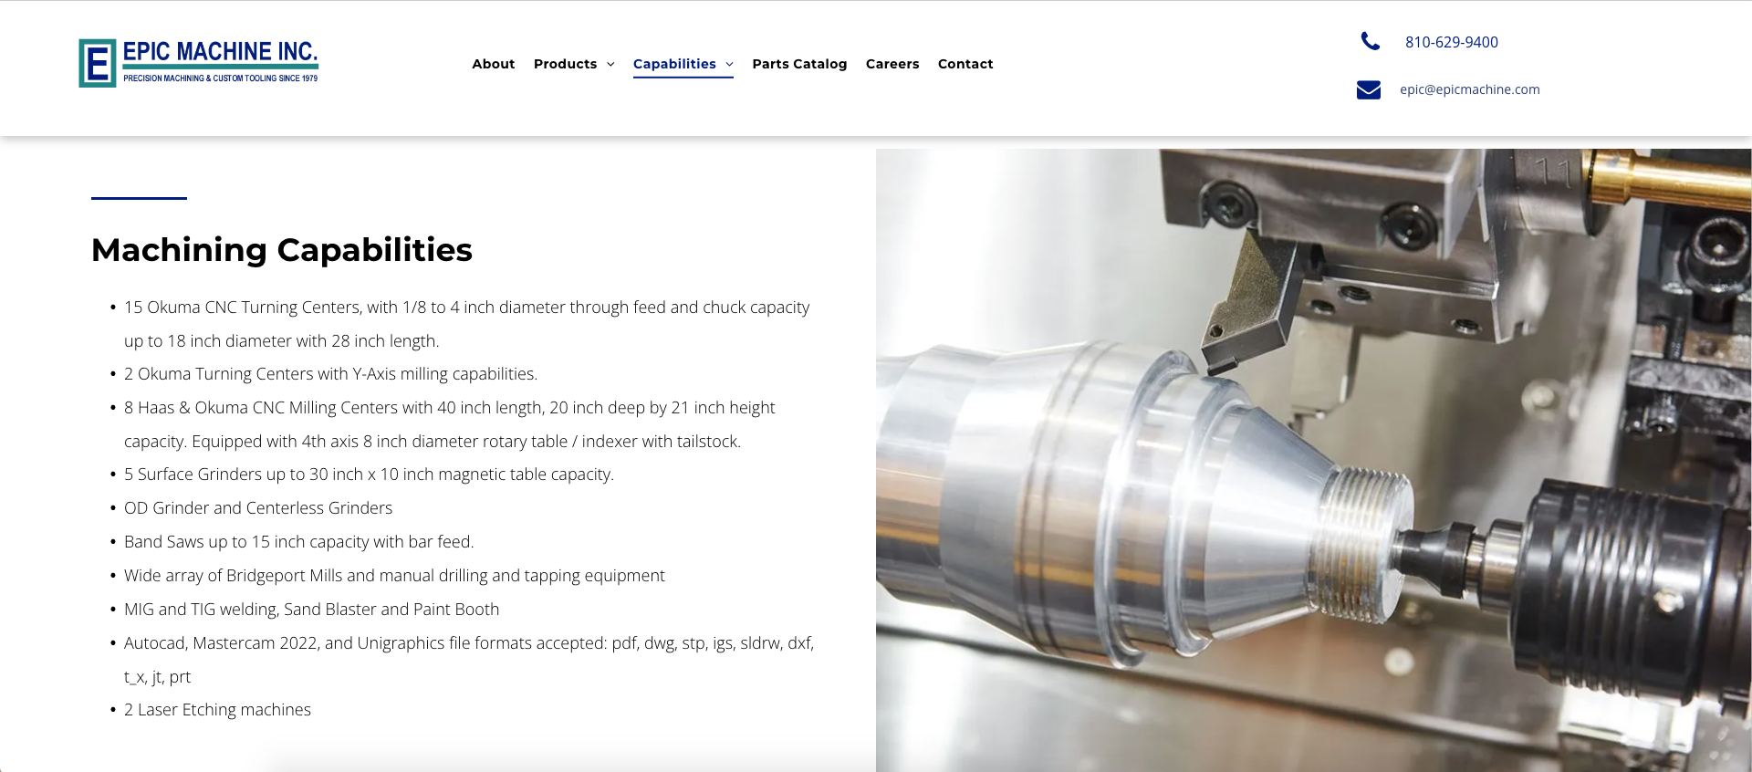
Task: Click the green E logo emblem
Action: pyautogui.click(x=98, y=63)
